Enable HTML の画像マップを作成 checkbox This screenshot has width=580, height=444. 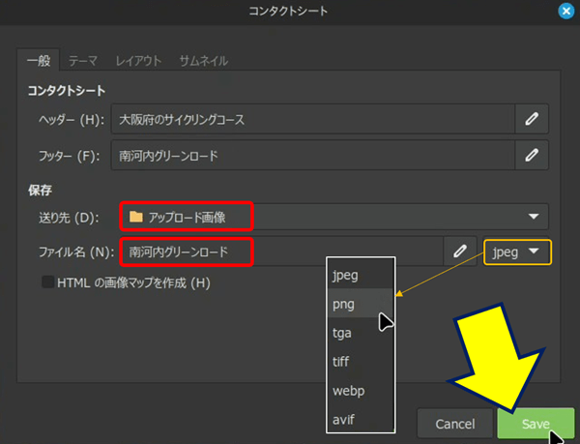(47, 282)
